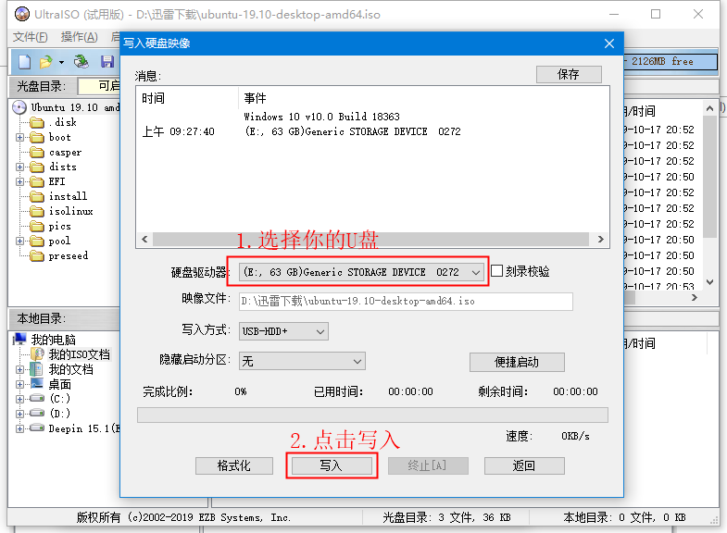
Task: Click the 事件 column header
Action: (x=424, y=98)
